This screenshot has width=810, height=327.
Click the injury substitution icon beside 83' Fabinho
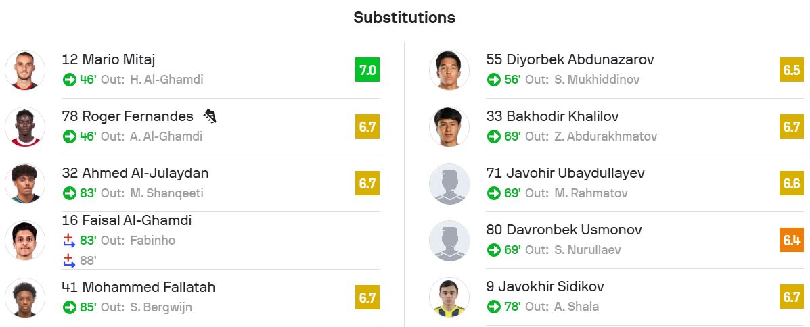[x=69, y=240]
